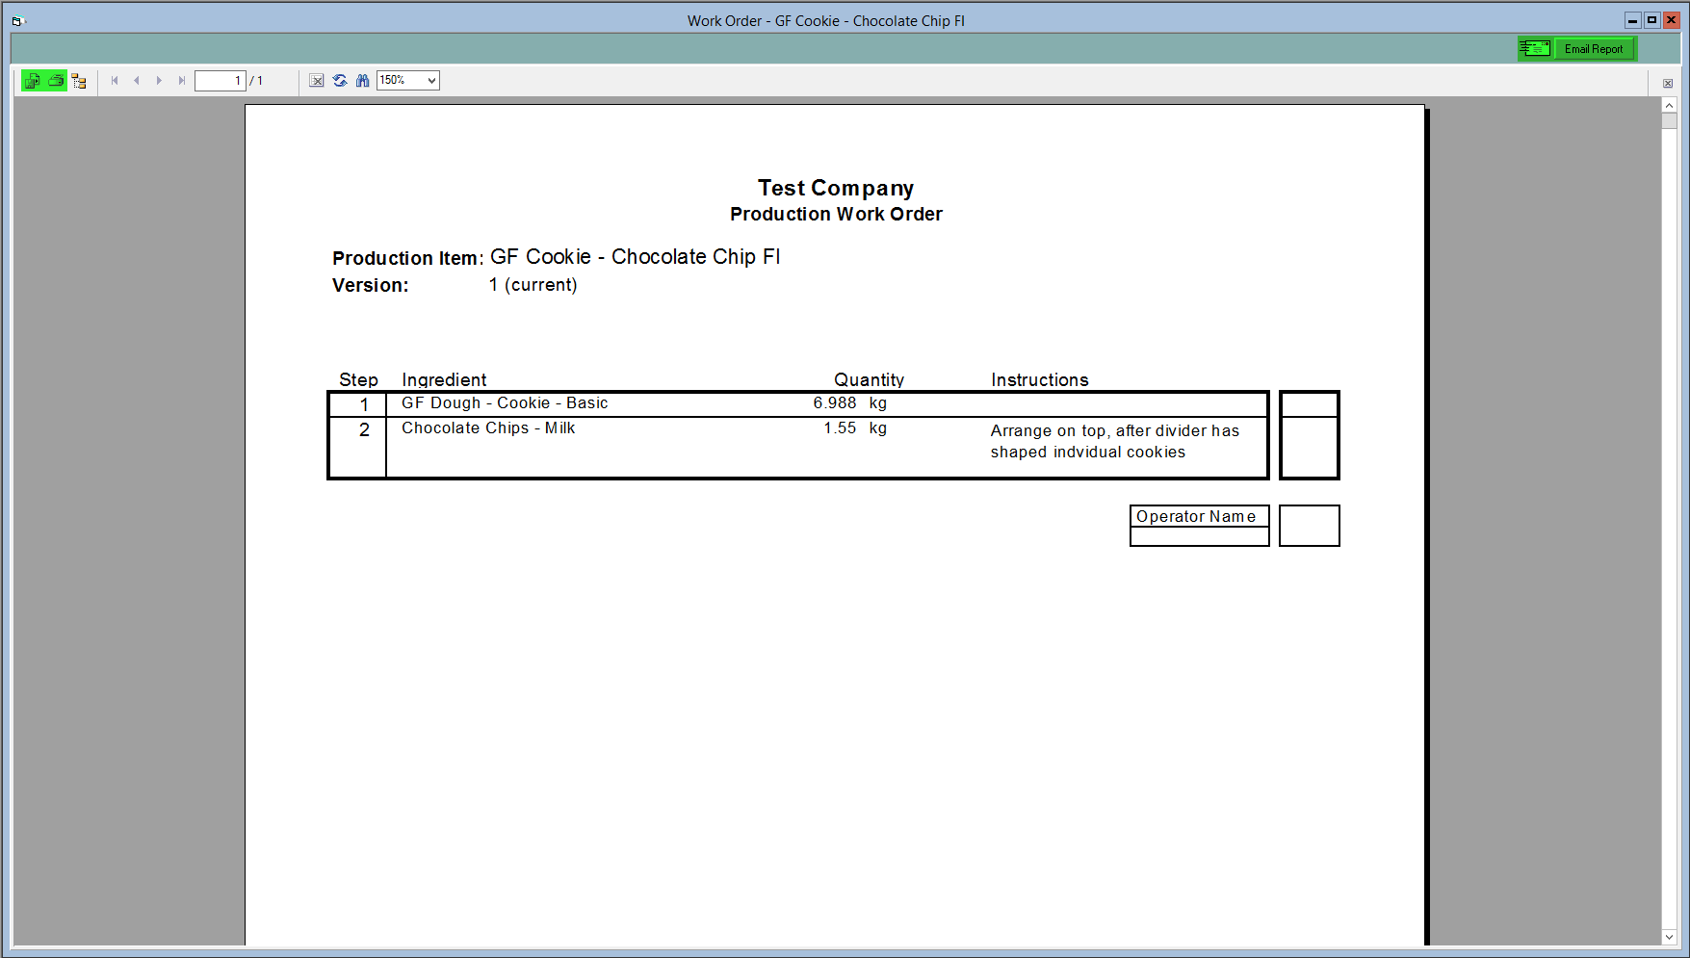1690x958 pixels.
Task: Refresh the report with refresh icon
Action: click(x=340, y=81)
